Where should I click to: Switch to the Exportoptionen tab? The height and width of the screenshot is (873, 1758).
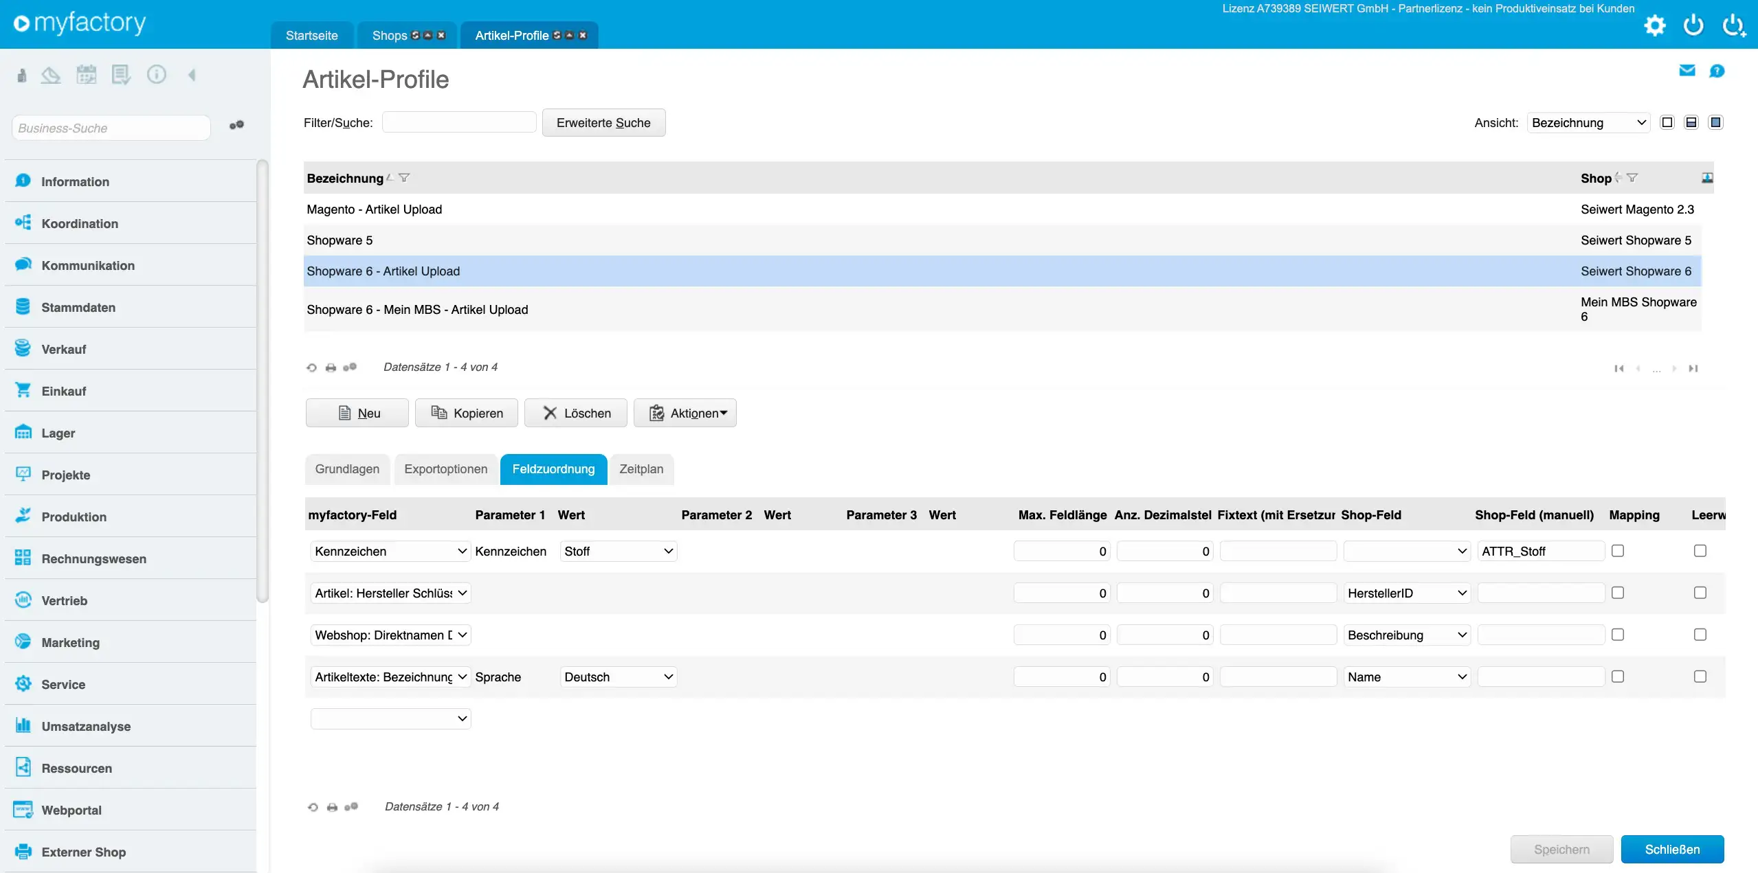[445, 469]
